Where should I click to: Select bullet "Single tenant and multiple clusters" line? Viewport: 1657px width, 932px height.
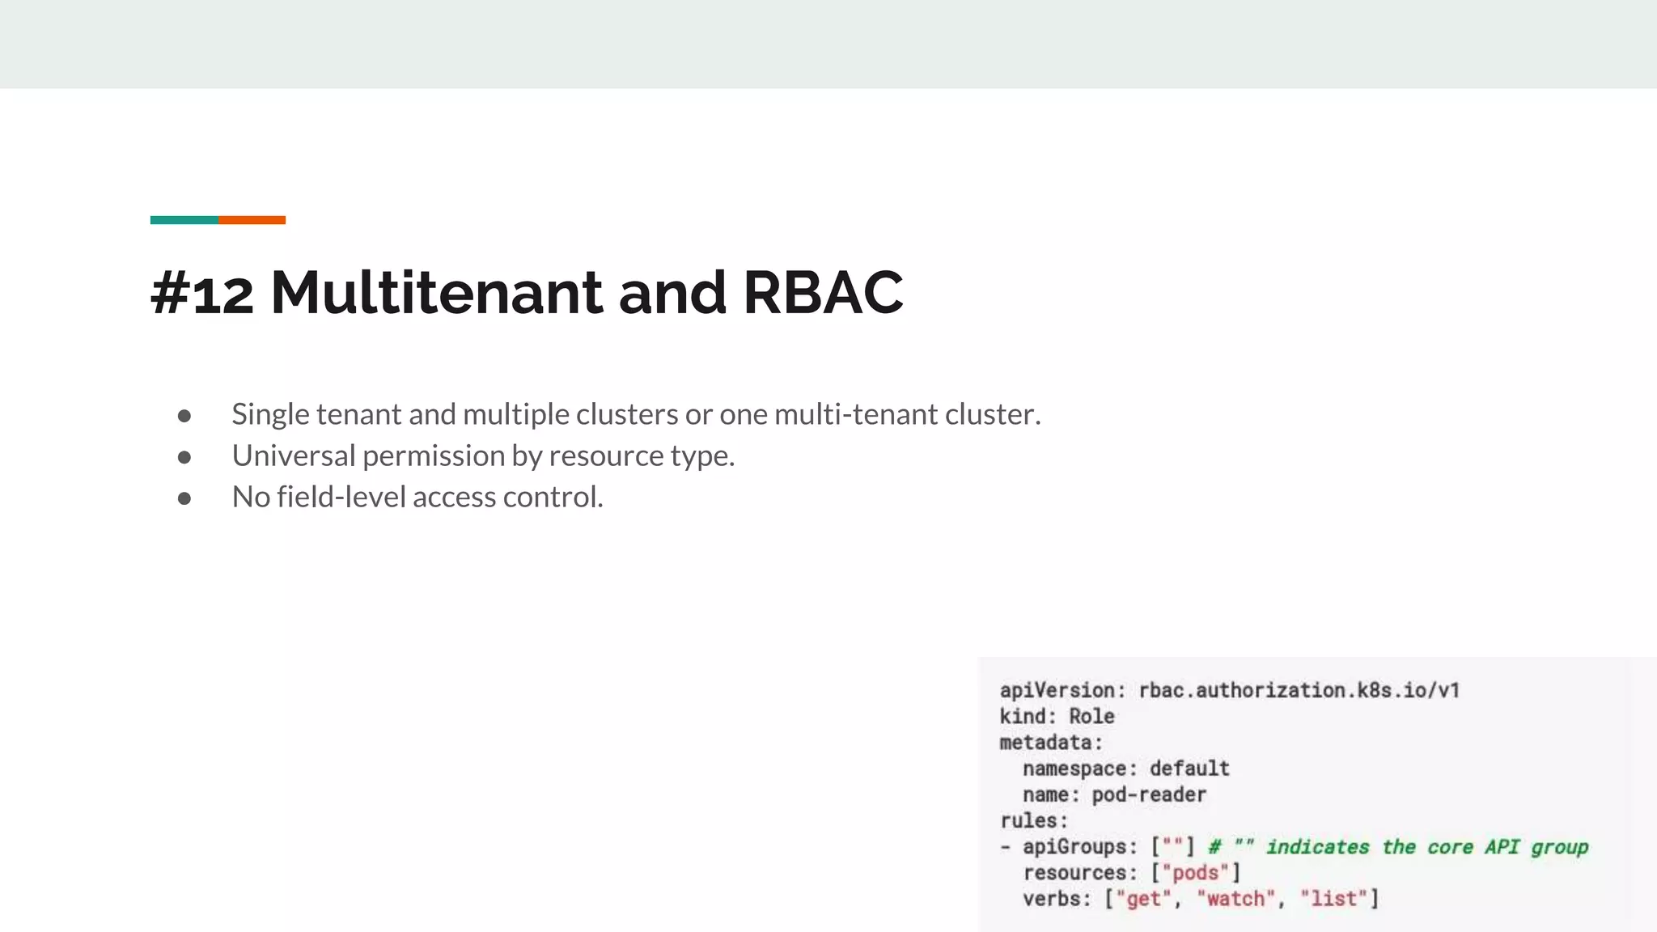click(636, 414)
